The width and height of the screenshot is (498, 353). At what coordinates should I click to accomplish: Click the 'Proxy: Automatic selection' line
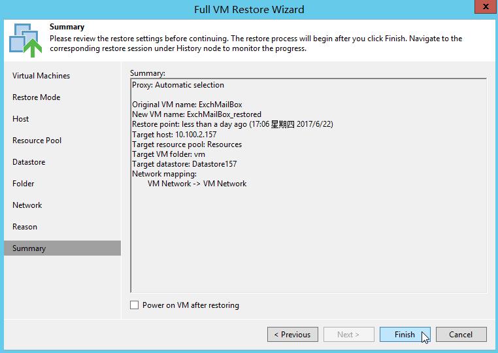point(178,85)
